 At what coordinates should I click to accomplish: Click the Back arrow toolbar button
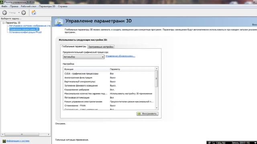click(4, 12)
